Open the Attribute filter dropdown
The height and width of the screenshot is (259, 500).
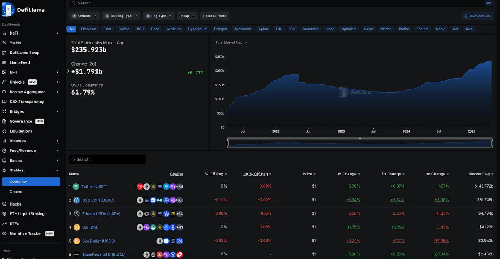coord(84,16)
